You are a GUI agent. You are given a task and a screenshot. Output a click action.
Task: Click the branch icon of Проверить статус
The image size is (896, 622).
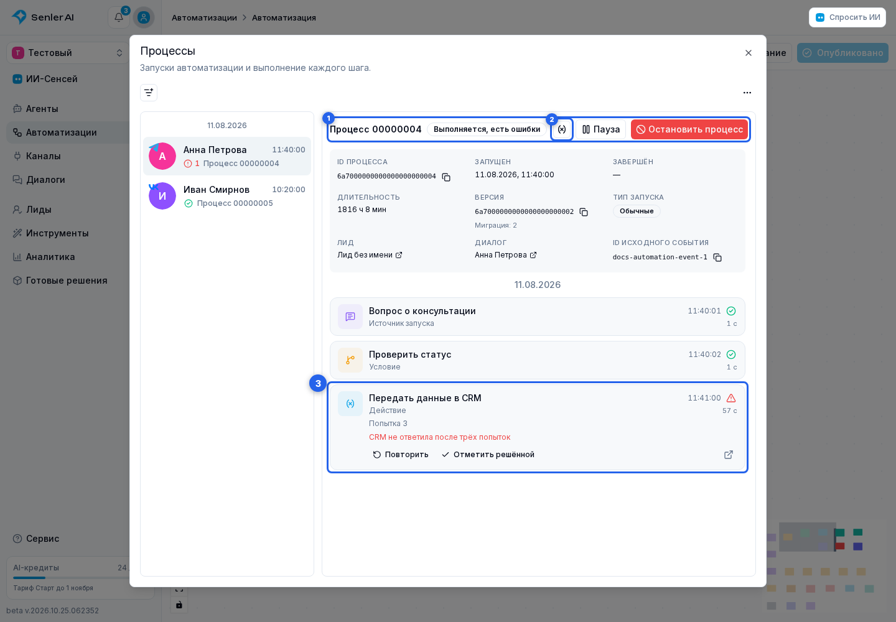(x=350, y=360)
